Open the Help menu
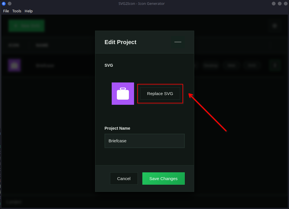Screen dimensions: 289x209 click(28, 11)
